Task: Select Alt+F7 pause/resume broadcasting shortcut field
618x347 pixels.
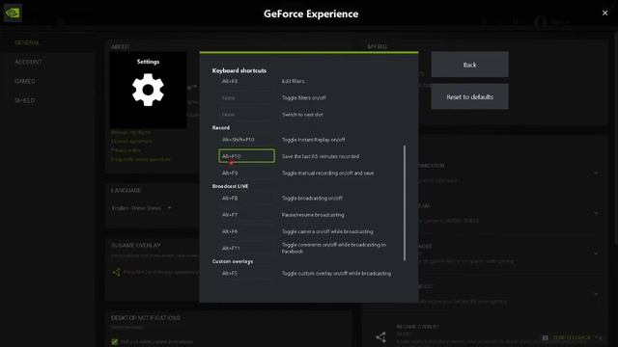Action: [246, 215]
